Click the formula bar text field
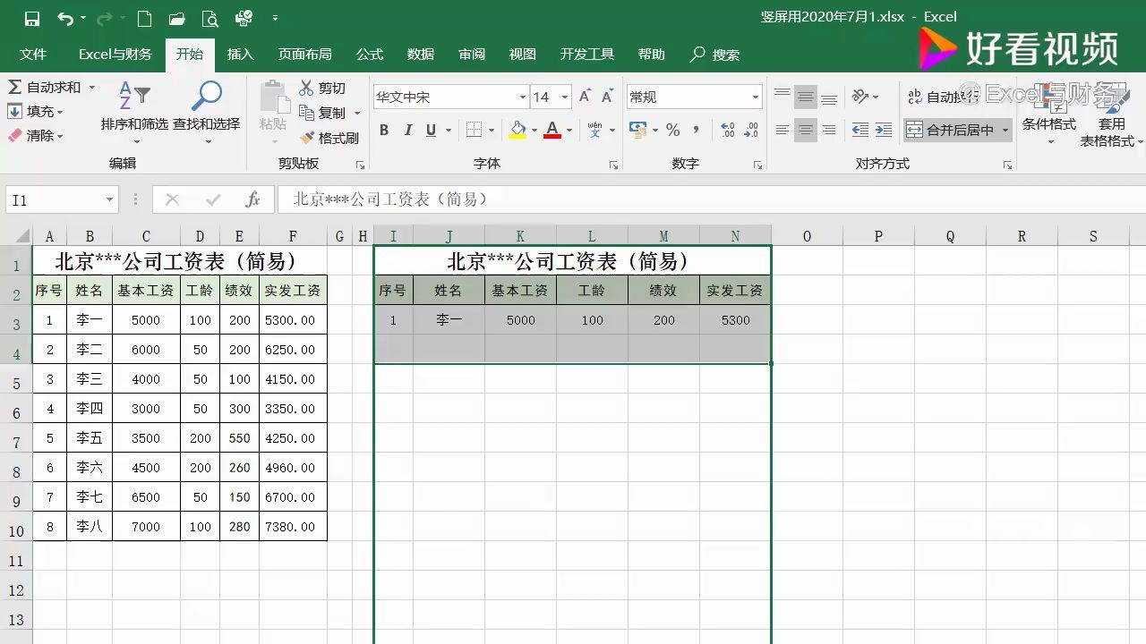 coord(711,199)
